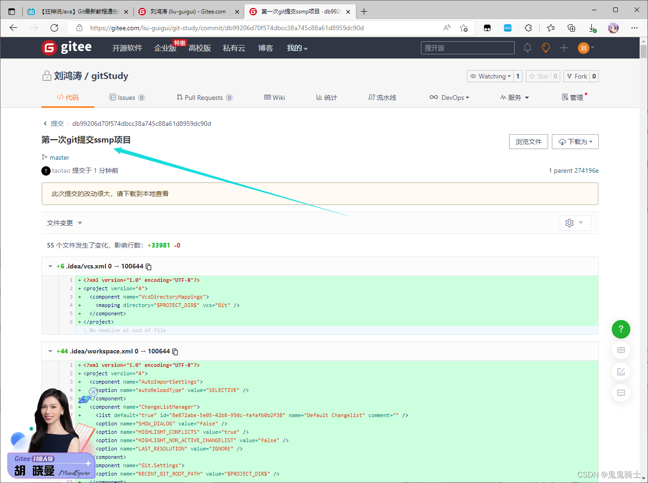648x483 pixels.
Task: Click the browser back arrow
Action: (13, 28)
